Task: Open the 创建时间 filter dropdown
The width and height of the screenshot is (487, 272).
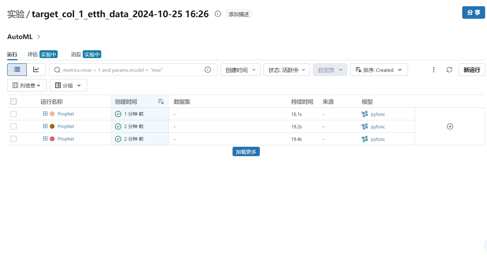Action: click(x=240, y=70)
